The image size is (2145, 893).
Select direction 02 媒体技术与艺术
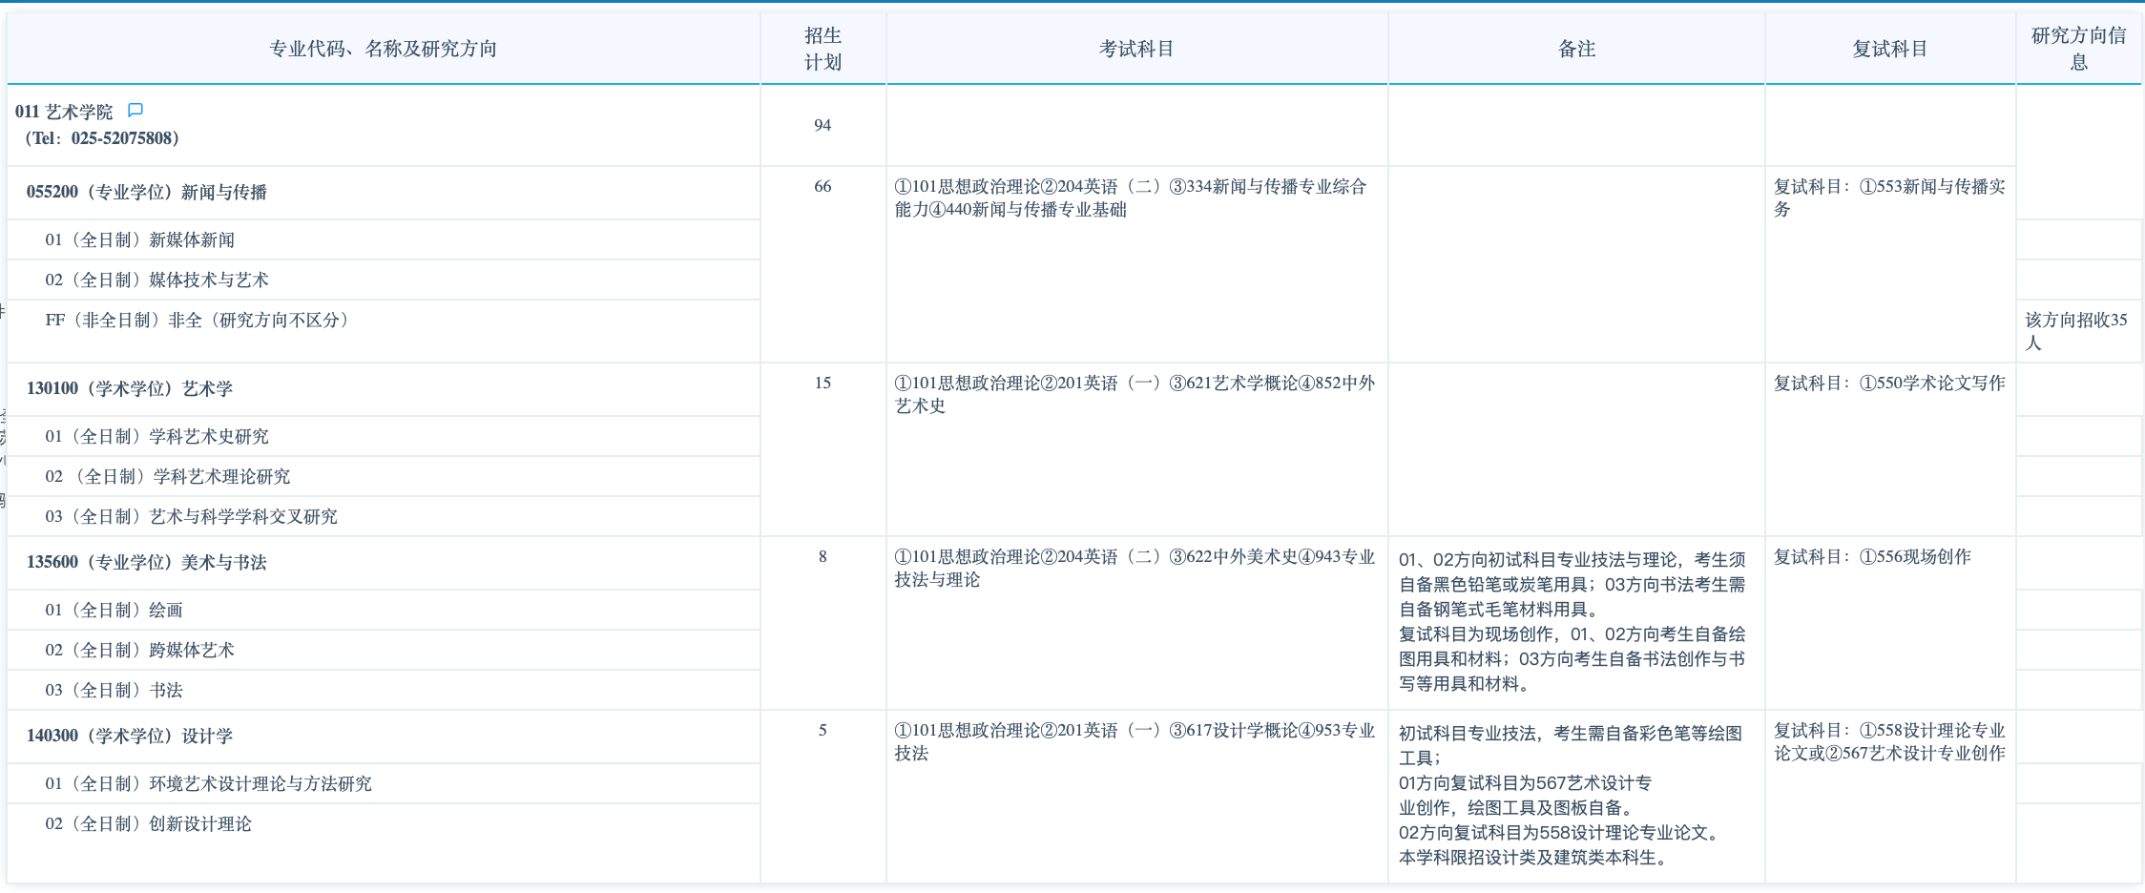pos(157,280)
